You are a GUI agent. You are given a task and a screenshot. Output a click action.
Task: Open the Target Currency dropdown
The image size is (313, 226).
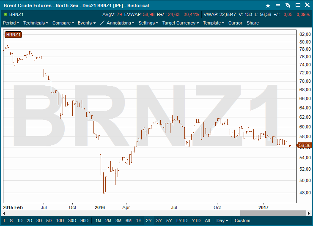[181, 23]
